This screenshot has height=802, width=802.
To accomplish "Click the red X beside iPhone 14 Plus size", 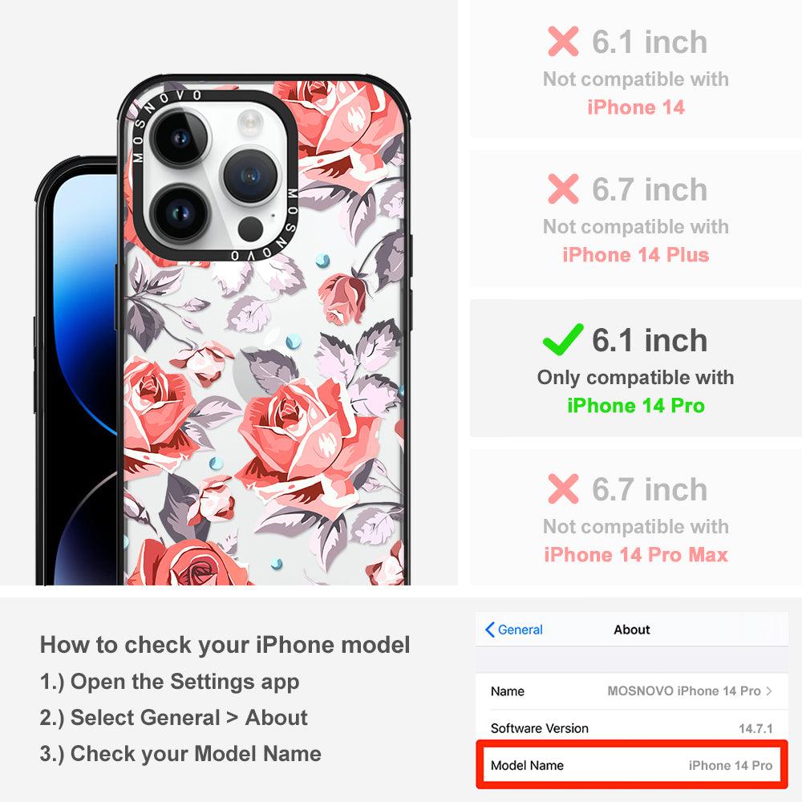I will pos(563,188).
